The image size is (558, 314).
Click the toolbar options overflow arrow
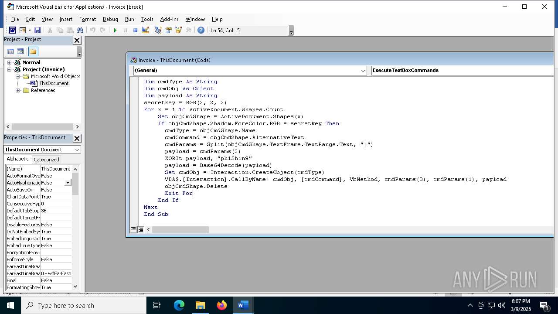point(291,31)
